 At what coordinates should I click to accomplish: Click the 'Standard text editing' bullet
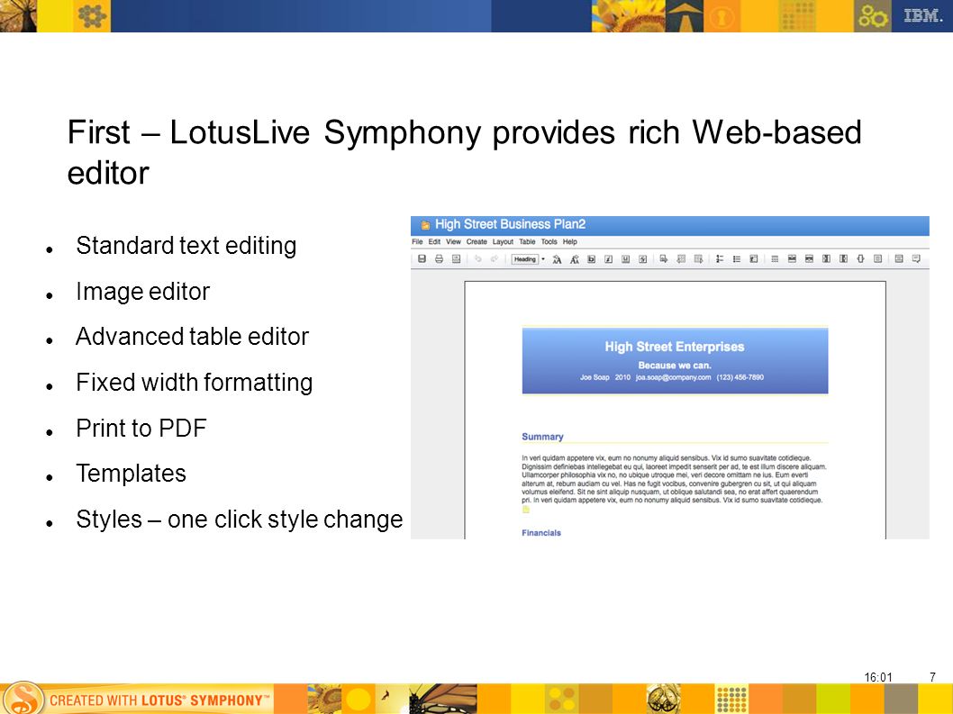coord(186,246)
